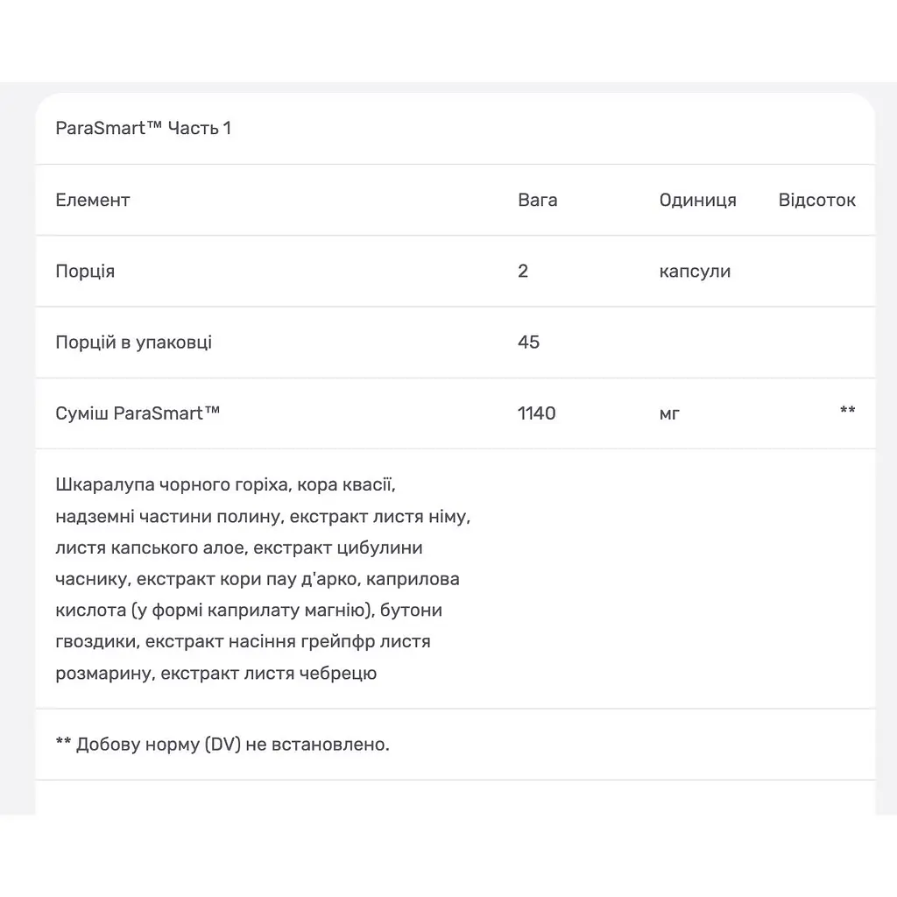Click the portion value 2

[523, 271]
